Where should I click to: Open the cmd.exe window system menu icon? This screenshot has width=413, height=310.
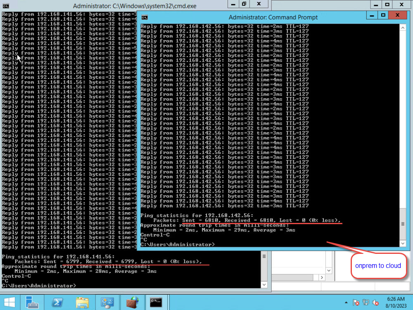(x=5, y=5)
